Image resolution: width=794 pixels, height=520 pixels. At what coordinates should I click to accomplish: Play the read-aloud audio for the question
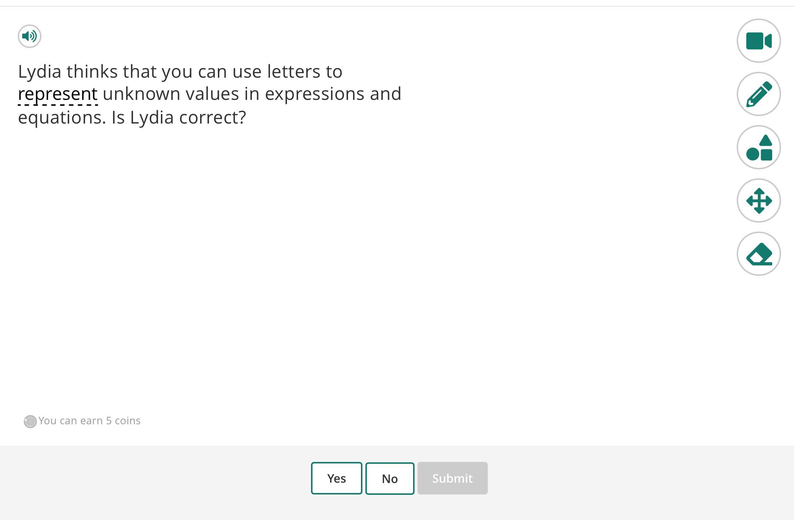click(x=30, y=36)
